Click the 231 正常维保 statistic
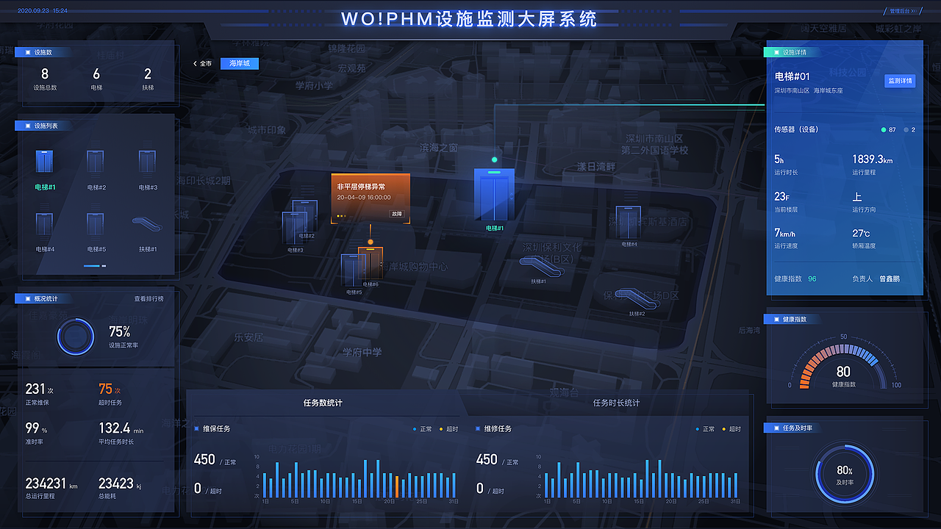This screenshot has width=941, height=529. click(40, 389)
